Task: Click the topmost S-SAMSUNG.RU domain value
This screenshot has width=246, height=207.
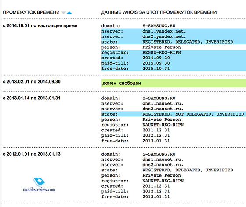Action: click(x=159, y=26)
